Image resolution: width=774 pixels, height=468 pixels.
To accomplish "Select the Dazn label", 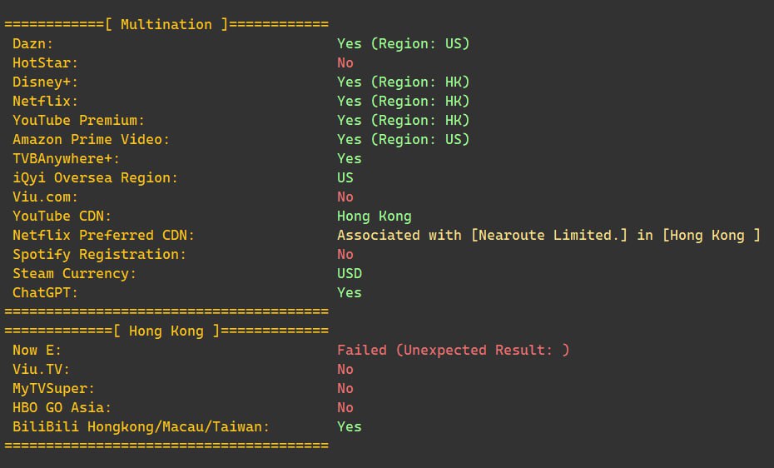I will tap(32, 43).
